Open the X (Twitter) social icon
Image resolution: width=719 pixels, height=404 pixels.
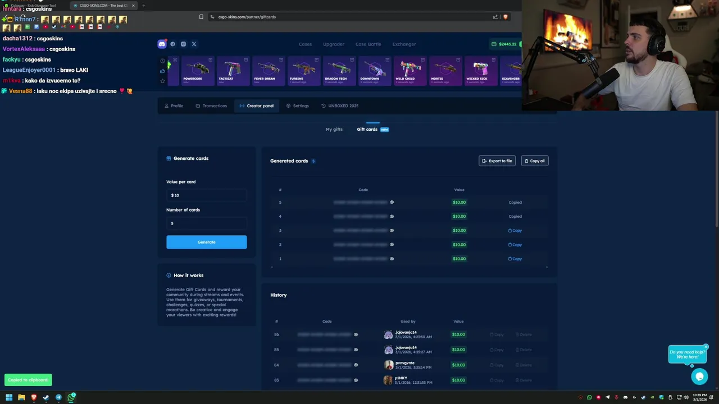[194, 44]
